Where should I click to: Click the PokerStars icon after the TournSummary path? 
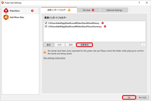105,26
